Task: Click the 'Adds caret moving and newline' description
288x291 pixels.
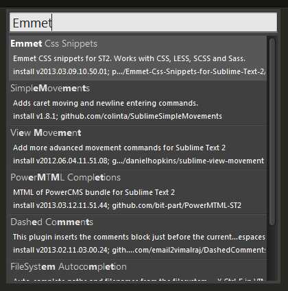Action: [106, 104]
